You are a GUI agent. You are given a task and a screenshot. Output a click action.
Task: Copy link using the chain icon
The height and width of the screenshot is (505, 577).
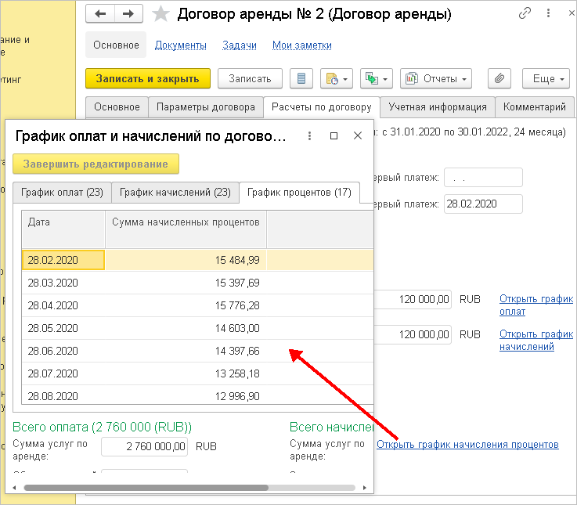(x=525, y=13)
